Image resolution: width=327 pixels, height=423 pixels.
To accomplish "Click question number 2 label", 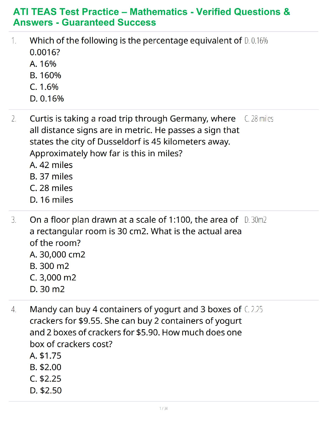I will tap(14, 119).
